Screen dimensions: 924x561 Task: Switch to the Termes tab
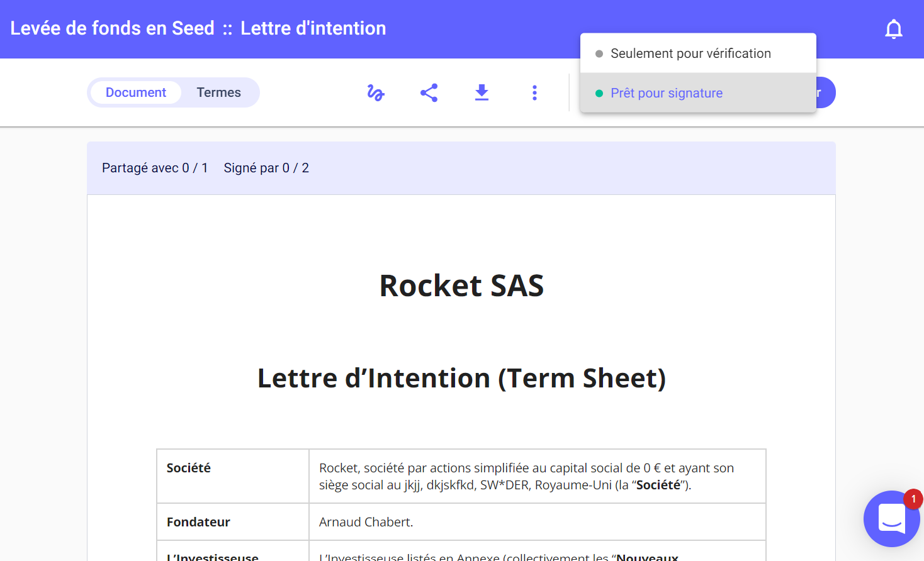[218, 92]
